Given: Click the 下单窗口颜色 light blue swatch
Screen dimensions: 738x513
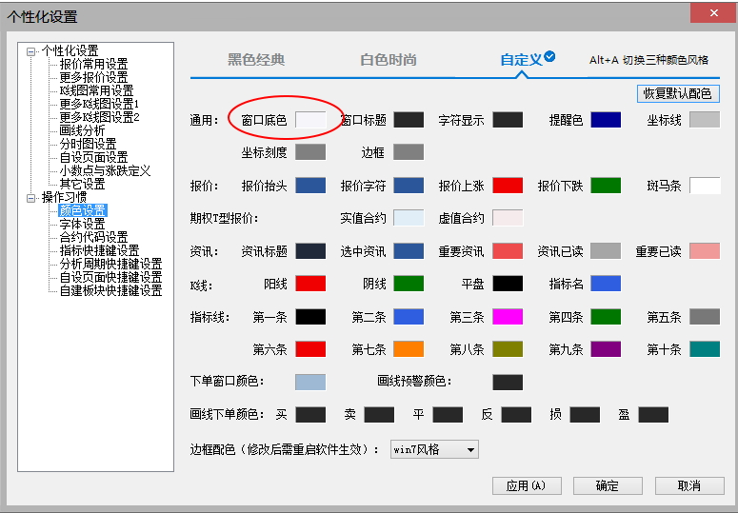Looking at the screenshot, I should point(310,382).
